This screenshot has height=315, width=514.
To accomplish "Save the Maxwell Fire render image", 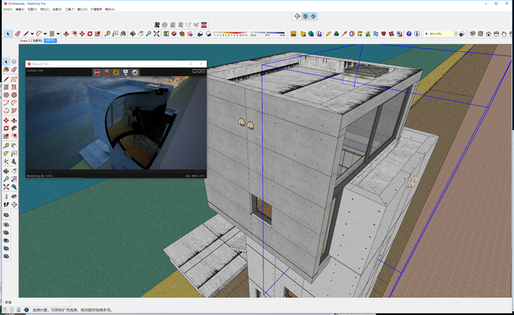I will (125, 72).
